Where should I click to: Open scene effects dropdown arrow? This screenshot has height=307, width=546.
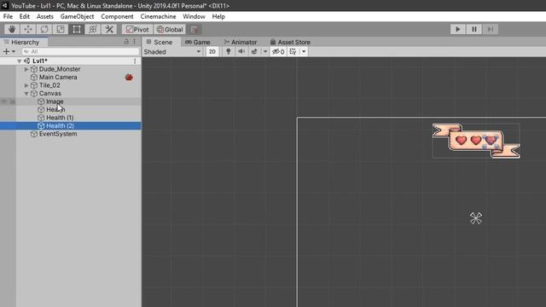point(265,51)
